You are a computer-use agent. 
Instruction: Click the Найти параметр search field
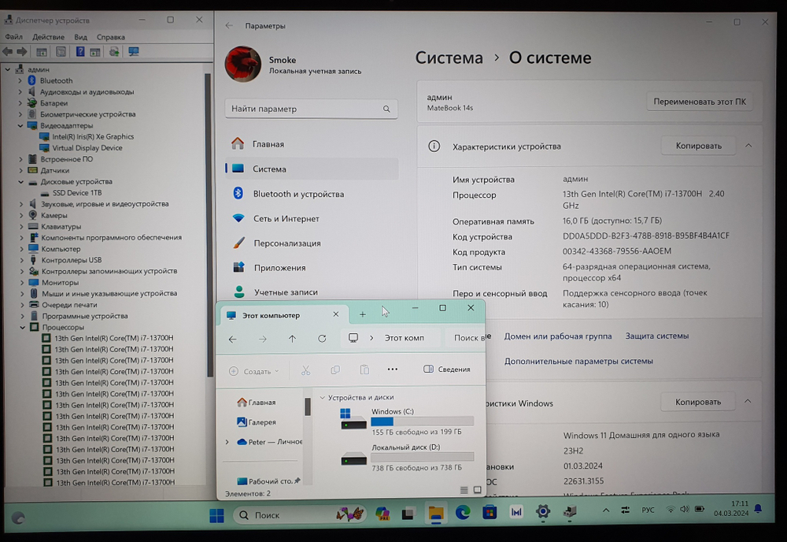(311, 109)
